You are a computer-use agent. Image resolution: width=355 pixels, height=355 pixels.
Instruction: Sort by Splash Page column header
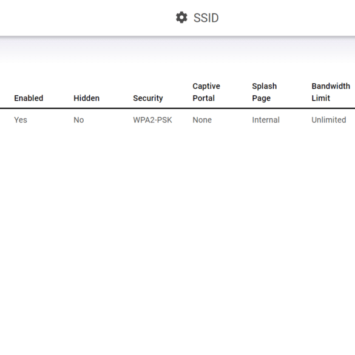pos(265,92)
